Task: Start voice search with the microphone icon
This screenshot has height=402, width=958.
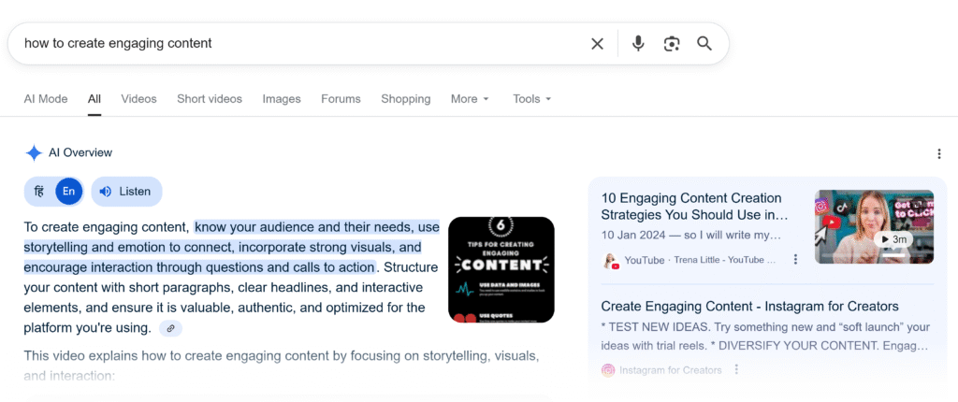Action: (x=638, y=44)
